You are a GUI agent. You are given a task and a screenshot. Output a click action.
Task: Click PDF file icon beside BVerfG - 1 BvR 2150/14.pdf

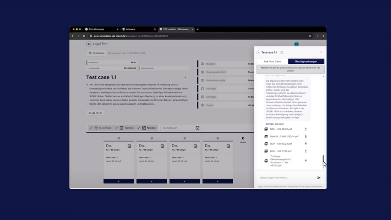tap(266, 136)
